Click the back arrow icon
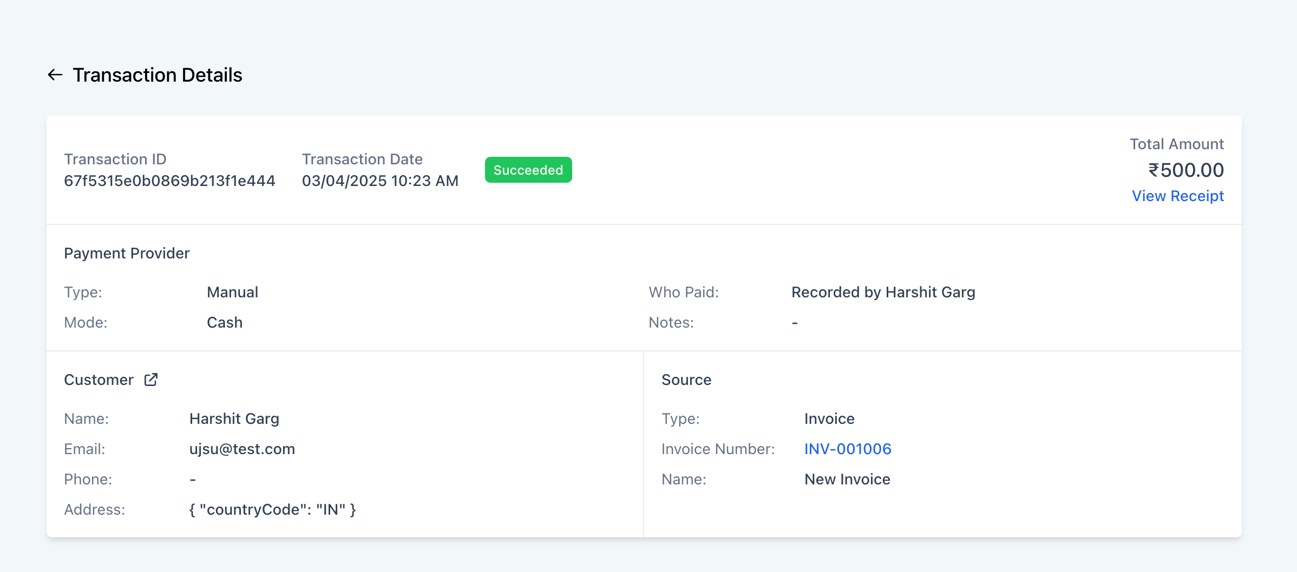 click(55, 75)
